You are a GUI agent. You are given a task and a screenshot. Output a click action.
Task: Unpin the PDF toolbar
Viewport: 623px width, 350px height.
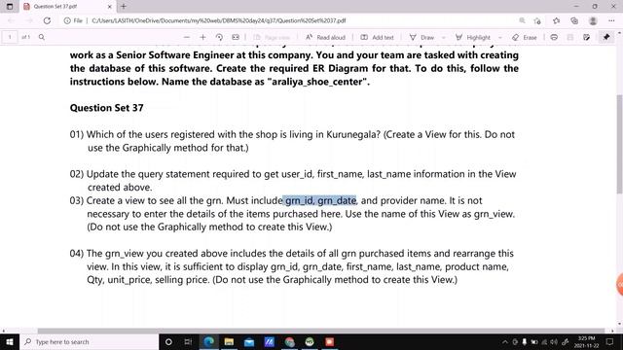(606, 37)
